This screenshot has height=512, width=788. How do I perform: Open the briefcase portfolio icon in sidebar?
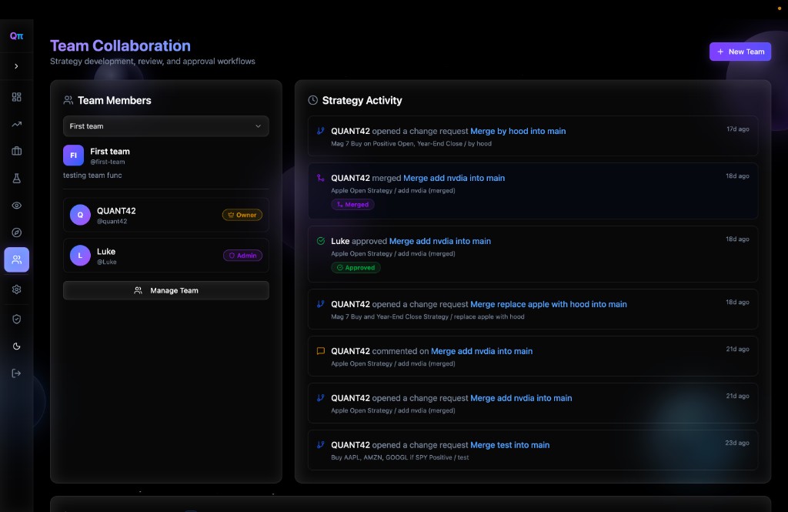coord(17,151)
